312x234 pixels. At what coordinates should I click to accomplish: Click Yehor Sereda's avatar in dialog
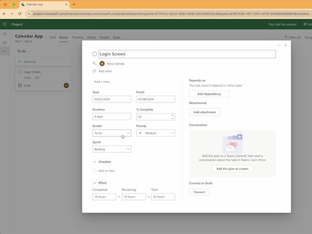click(x=102, y=63)
